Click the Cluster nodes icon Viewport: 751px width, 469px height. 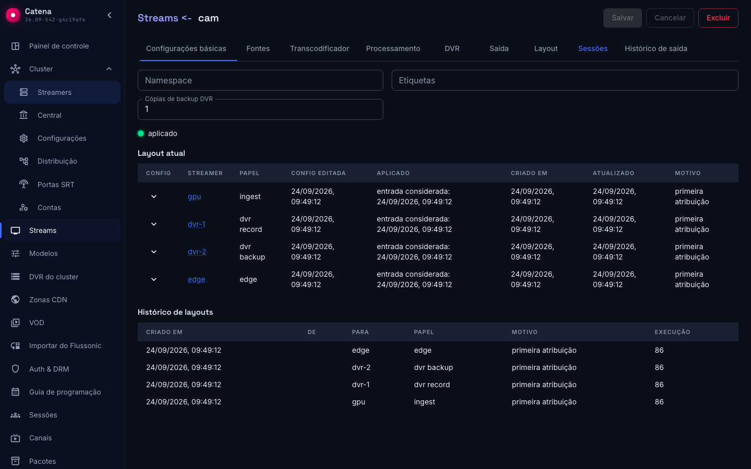(16, 69)
